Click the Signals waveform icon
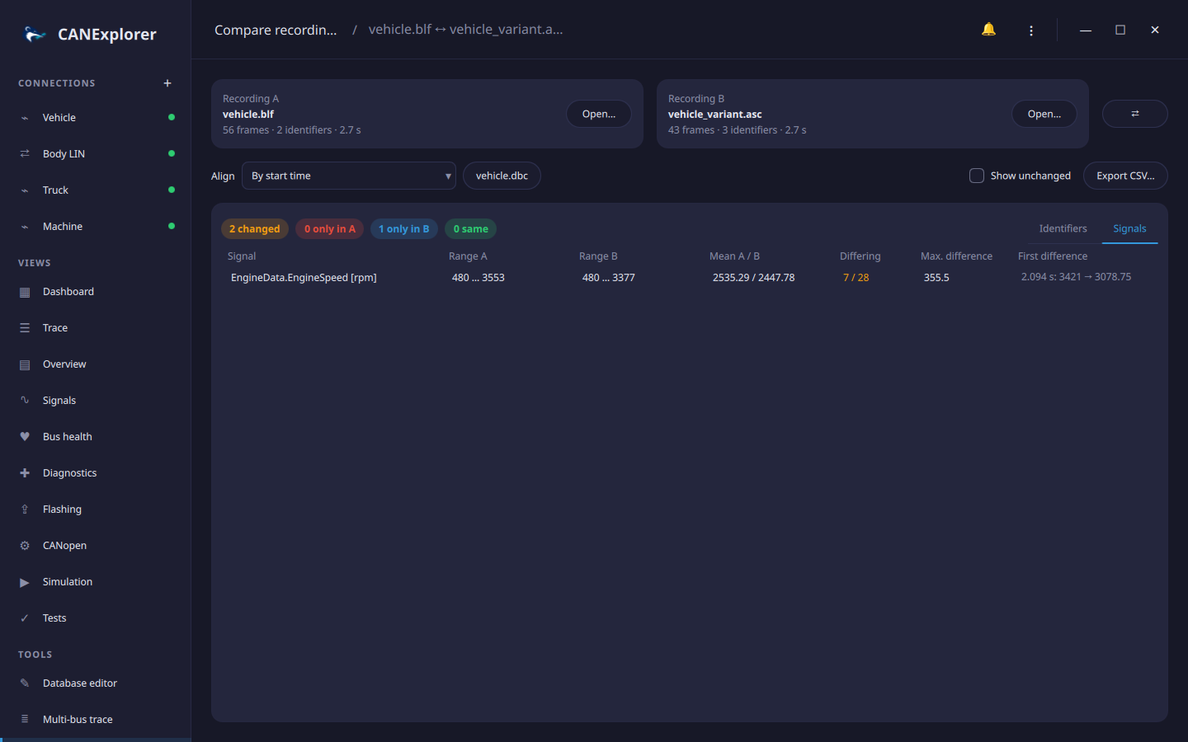 coord(25,401)
